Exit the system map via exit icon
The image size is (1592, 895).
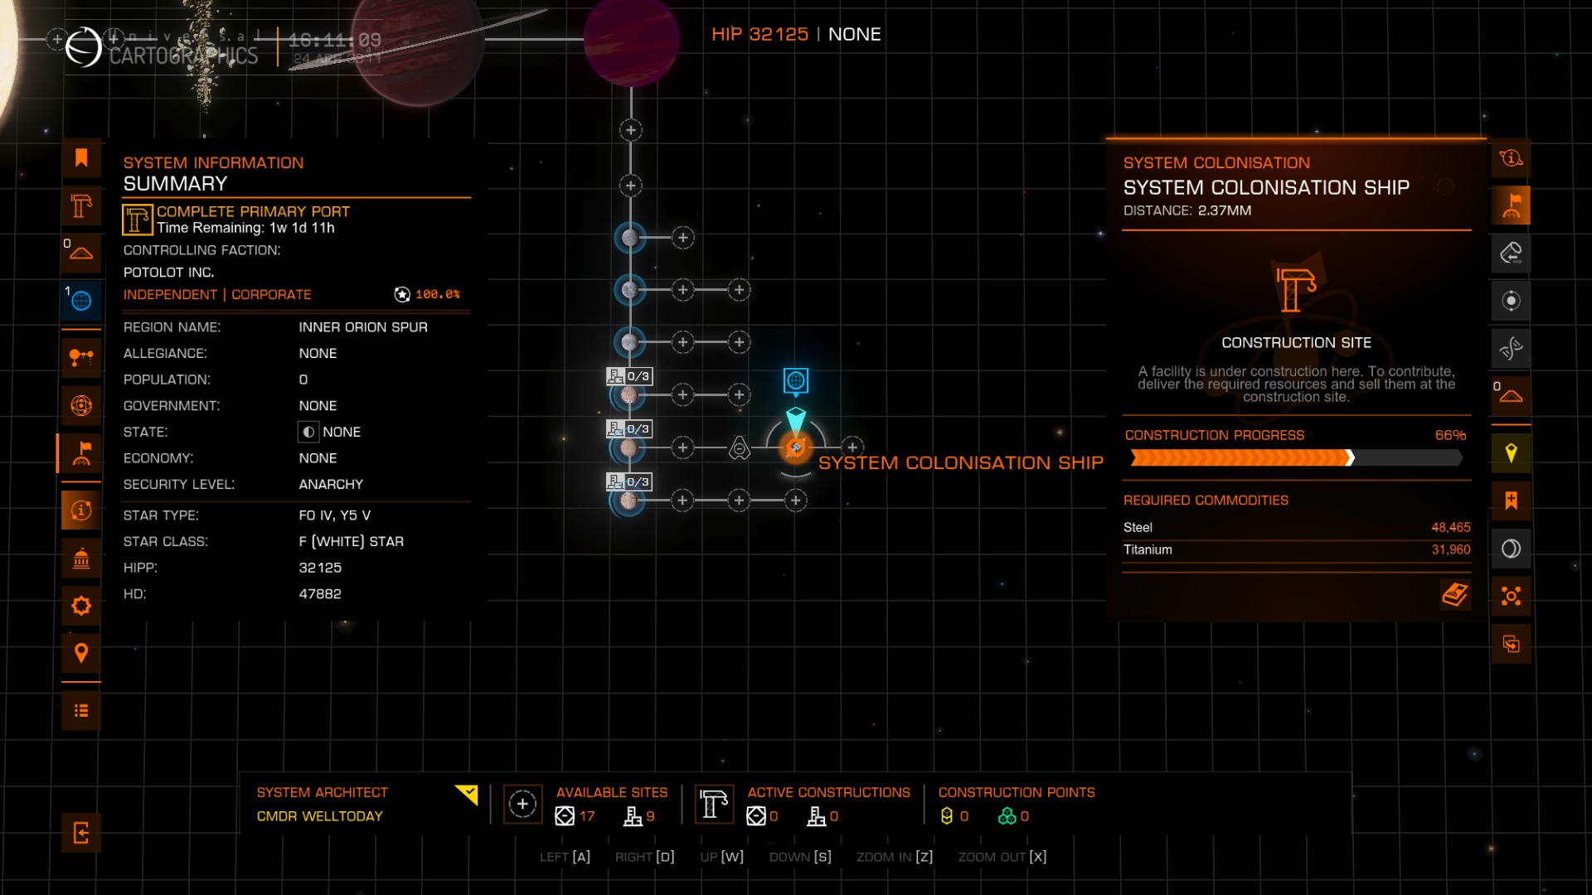tap(81, 833)
